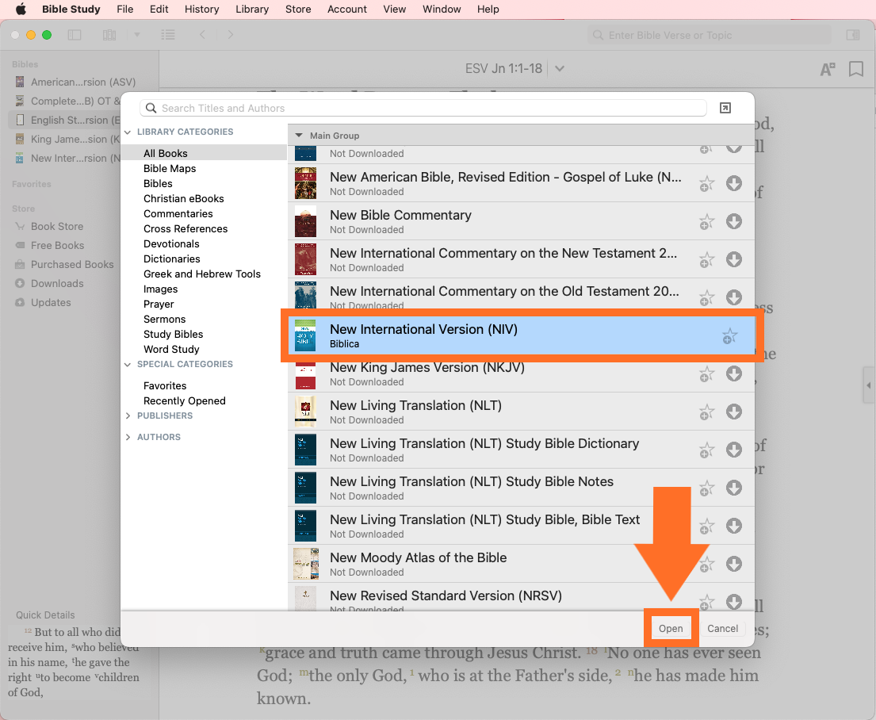Expand the Authors section

(x=128, y=437)
